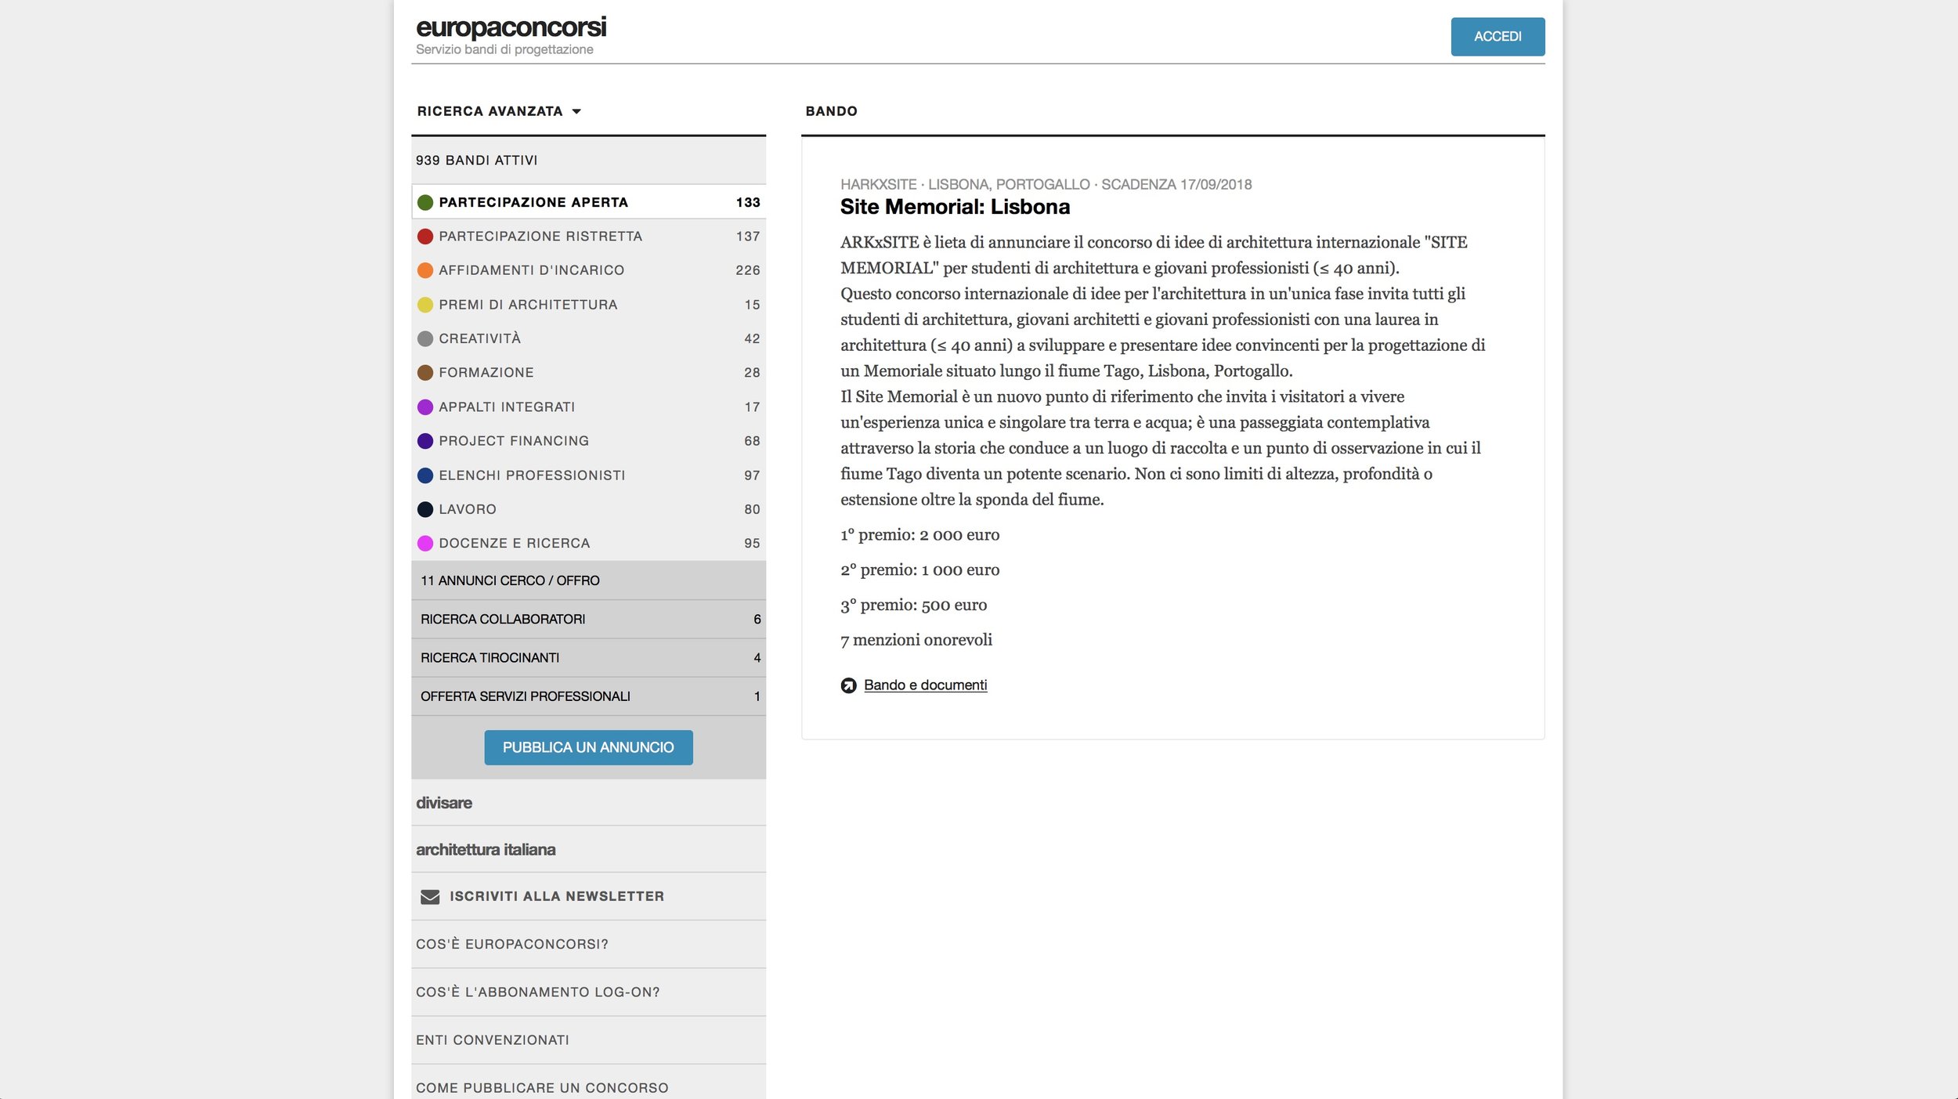This screenshot has height=1099, width=1958.
Task: Click the arrow icon beside Bando e documenti
Action: point(848,685)
